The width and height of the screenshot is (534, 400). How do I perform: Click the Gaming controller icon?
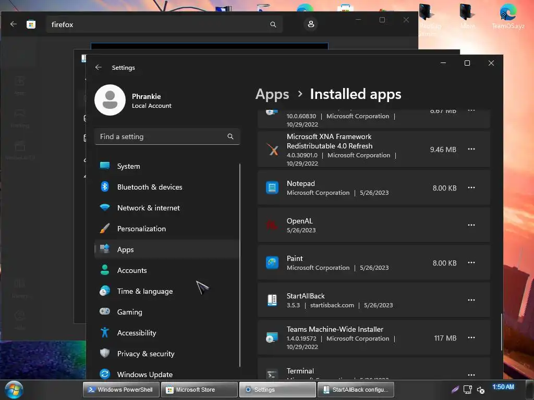click(104, 311)
